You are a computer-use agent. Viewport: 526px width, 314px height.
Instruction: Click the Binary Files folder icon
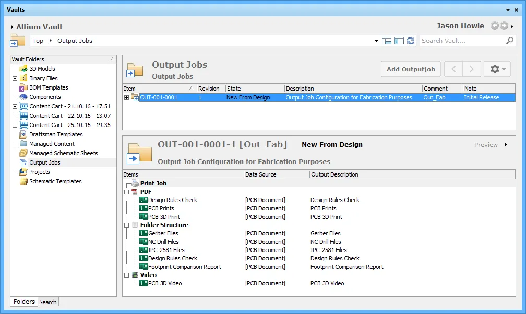[x=23, y=78]
